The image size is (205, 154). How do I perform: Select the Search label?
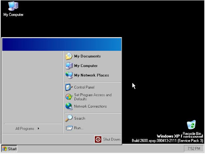tap(80, 118)
